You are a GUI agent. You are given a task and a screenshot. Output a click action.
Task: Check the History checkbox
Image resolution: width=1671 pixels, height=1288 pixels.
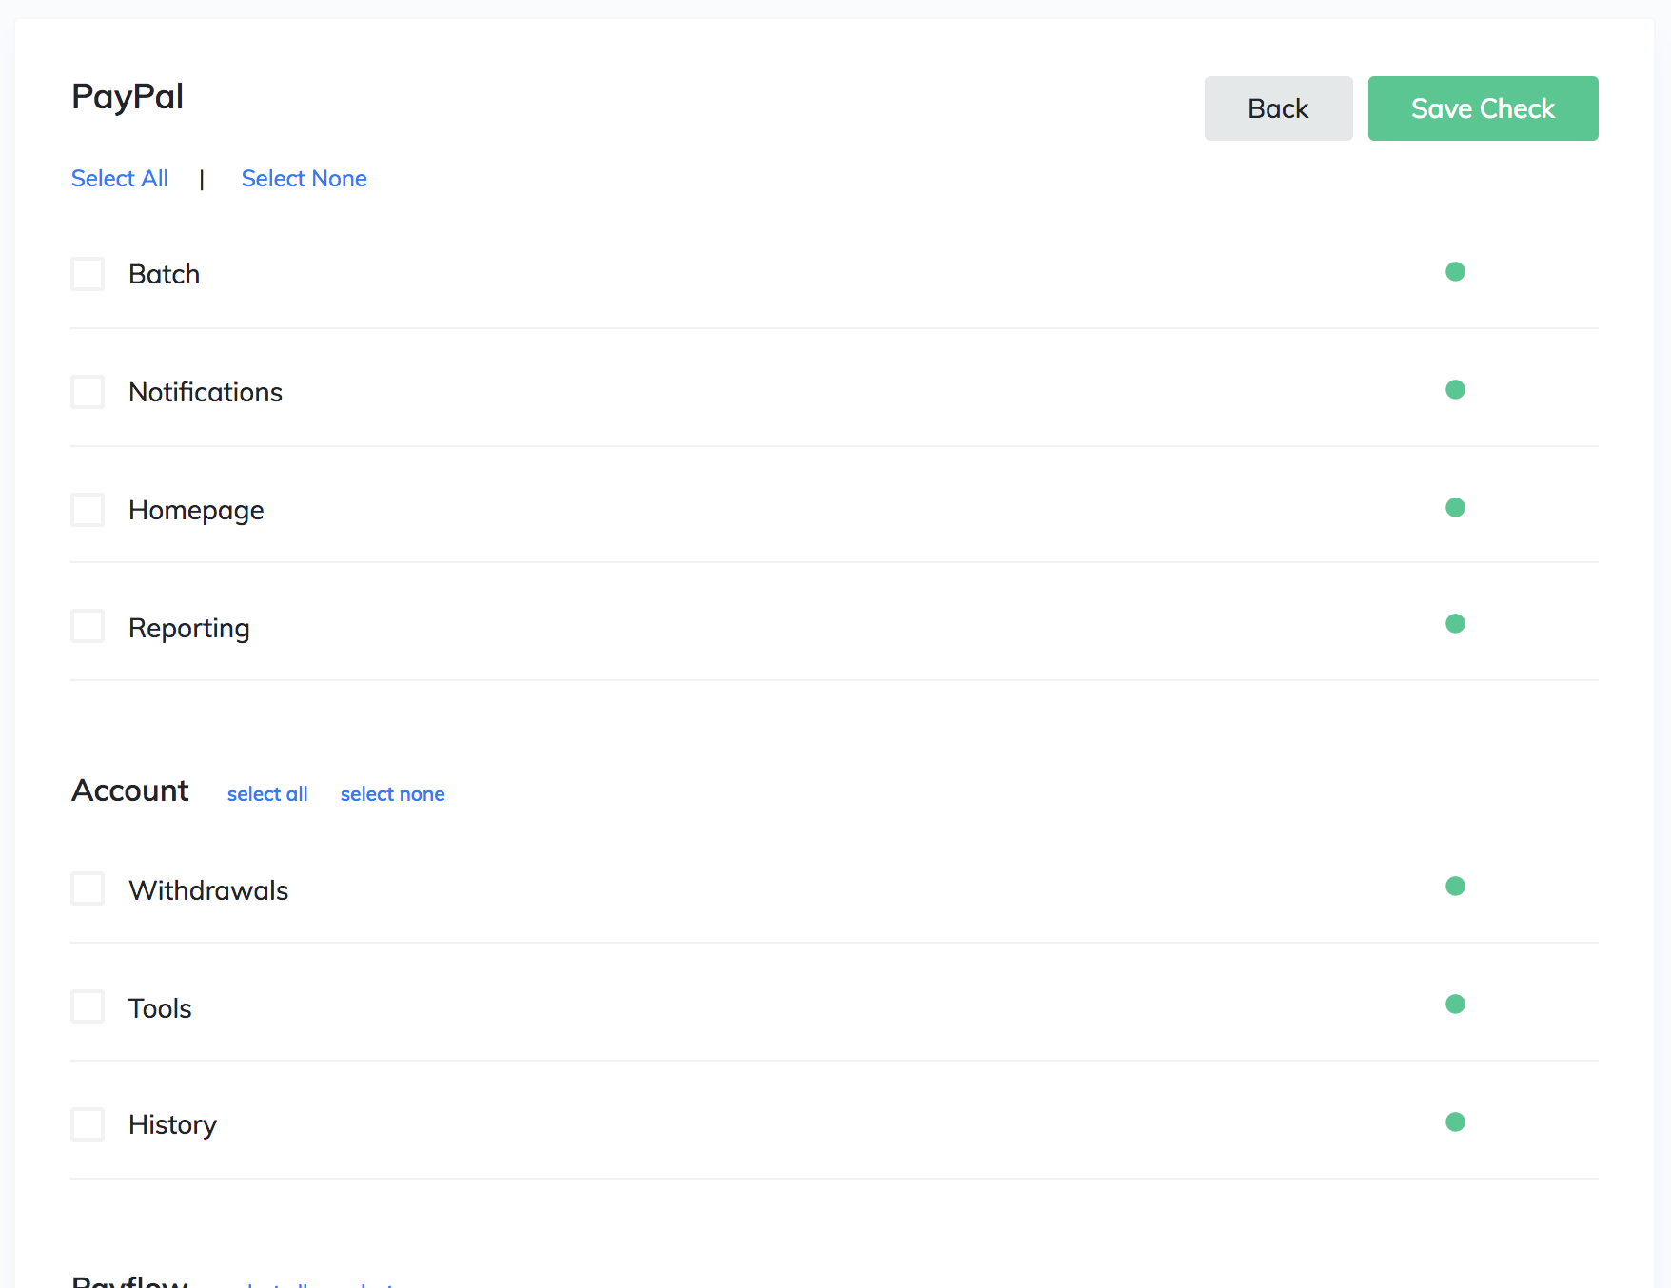point(88,1124)
